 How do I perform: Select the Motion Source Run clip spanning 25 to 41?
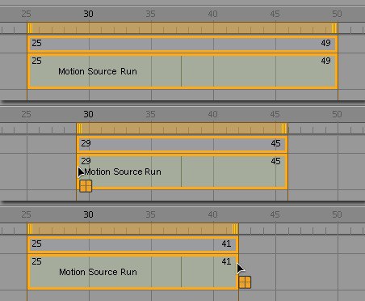[132, 272]
